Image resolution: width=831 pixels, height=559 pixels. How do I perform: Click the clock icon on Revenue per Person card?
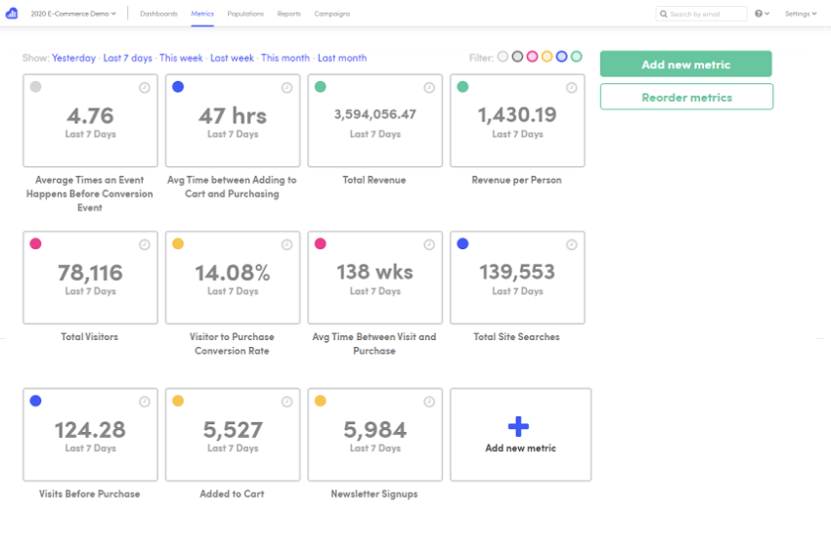click(x=572, y=87)
